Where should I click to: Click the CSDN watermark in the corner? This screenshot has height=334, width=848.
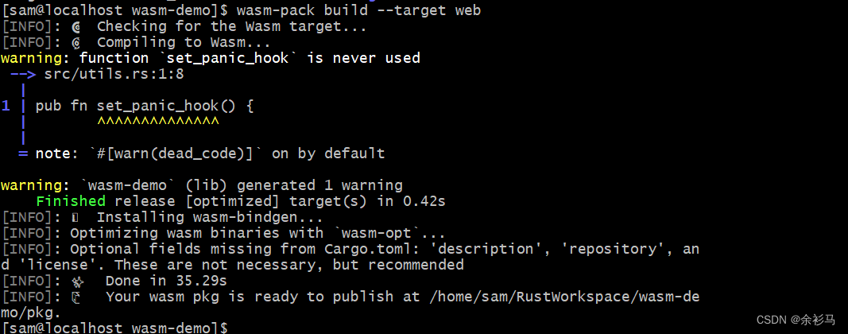pyautogui.click(x=795, y=320)
